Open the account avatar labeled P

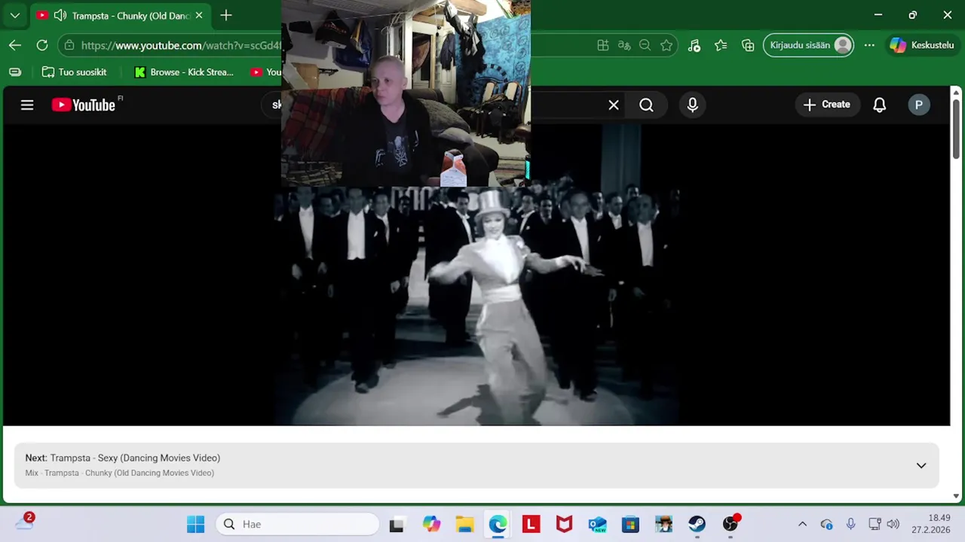click(x=918, y=105)
